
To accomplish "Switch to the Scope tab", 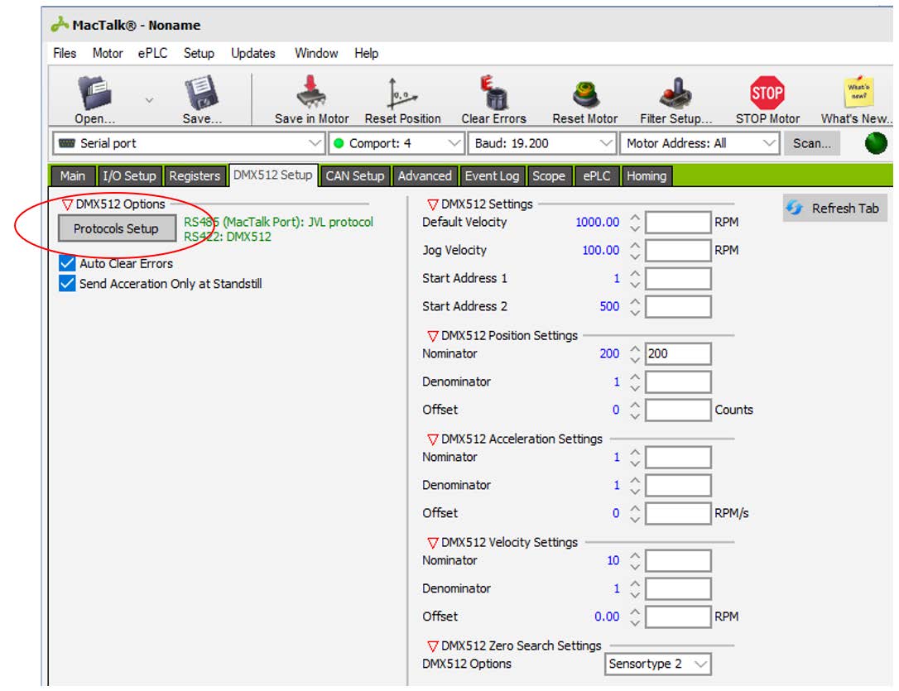I will (x=549, y=176).
